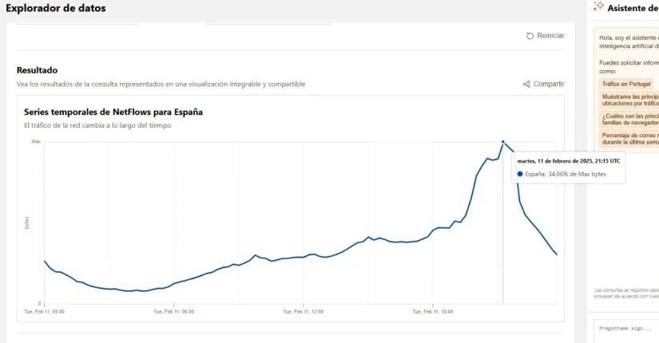Click the sparkle icon beside Asistente
659x343 pixels.
point(598,6)
